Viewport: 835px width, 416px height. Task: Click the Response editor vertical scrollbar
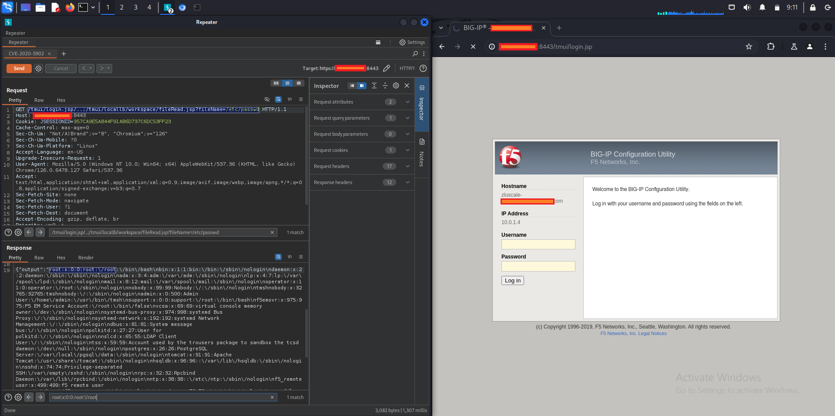point(306,333)
